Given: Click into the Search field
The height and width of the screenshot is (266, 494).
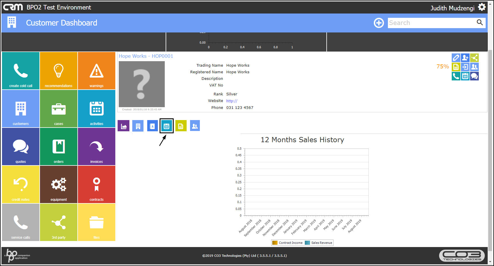Looking at the screenshot, I should point(431,23).
